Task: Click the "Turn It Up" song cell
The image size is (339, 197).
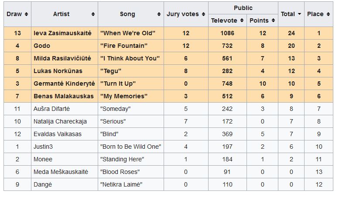Action: point(118,83)
